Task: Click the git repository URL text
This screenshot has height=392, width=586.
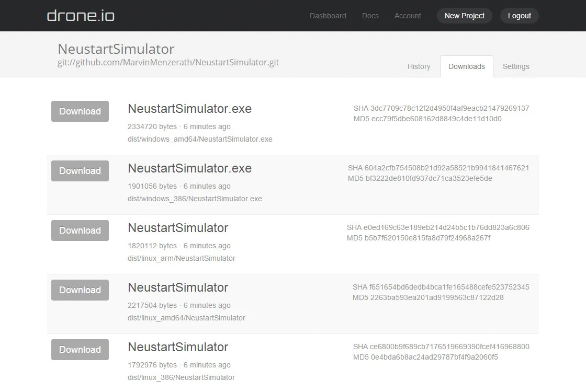Action: click(x=168, y=62)
